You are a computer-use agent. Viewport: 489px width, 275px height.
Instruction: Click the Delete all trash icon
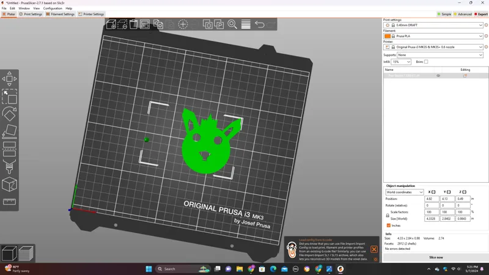click(133, 24)
